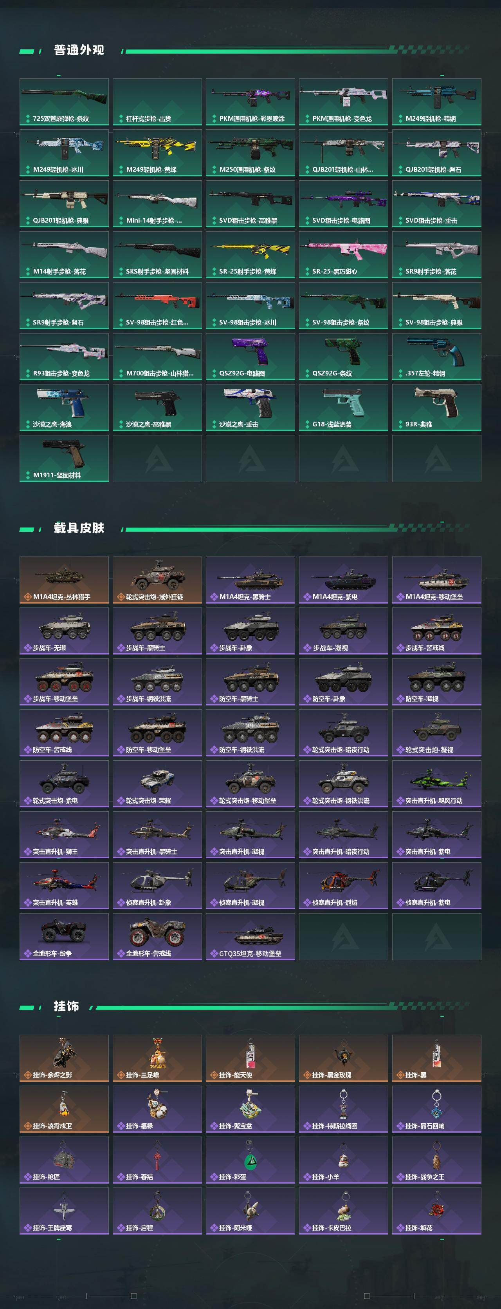Click the M1911 sturdy material pistol tile

coord(64,459)
